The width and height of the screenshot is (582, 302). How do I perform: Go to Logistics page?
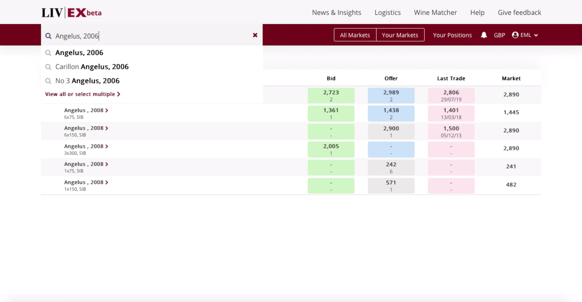[388, 13]
